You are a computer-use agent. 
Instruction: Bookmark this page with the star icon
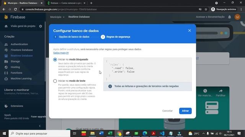(x=206, y=9)
